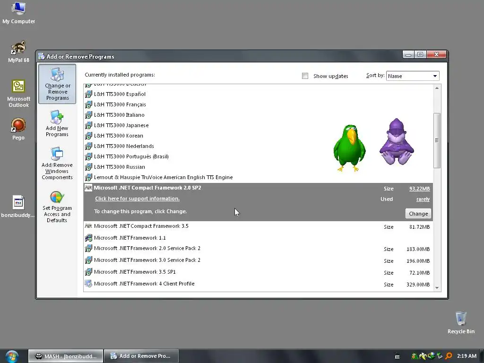Open the Sort by Name dropdown
Viewport: 484px width, 363px height.
pyautogui.click(x=412, y=76)
